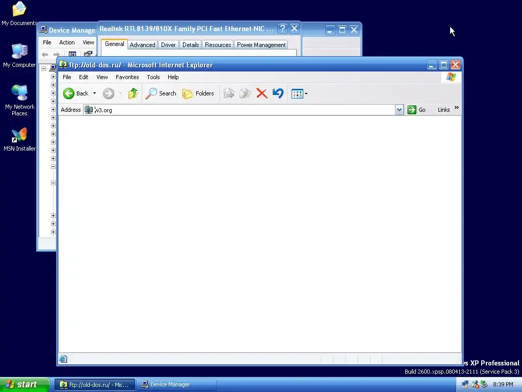Open the File menu in Internet Explorer
This screenshot has height=392, width=522.
coord(67,77)
